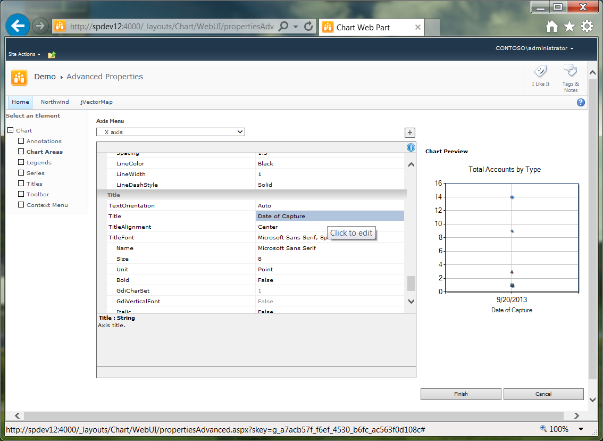Expand the Context Menu node box

click(21, 205)
